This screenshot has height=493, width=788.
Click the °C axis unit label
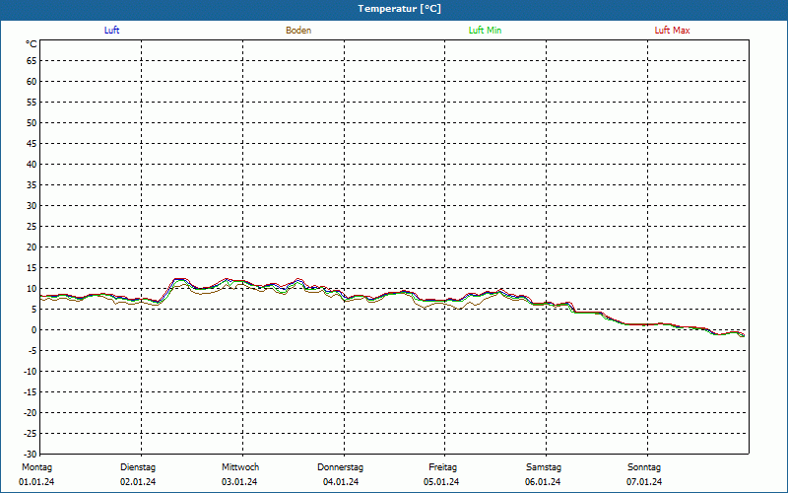(x=32, y=44)
